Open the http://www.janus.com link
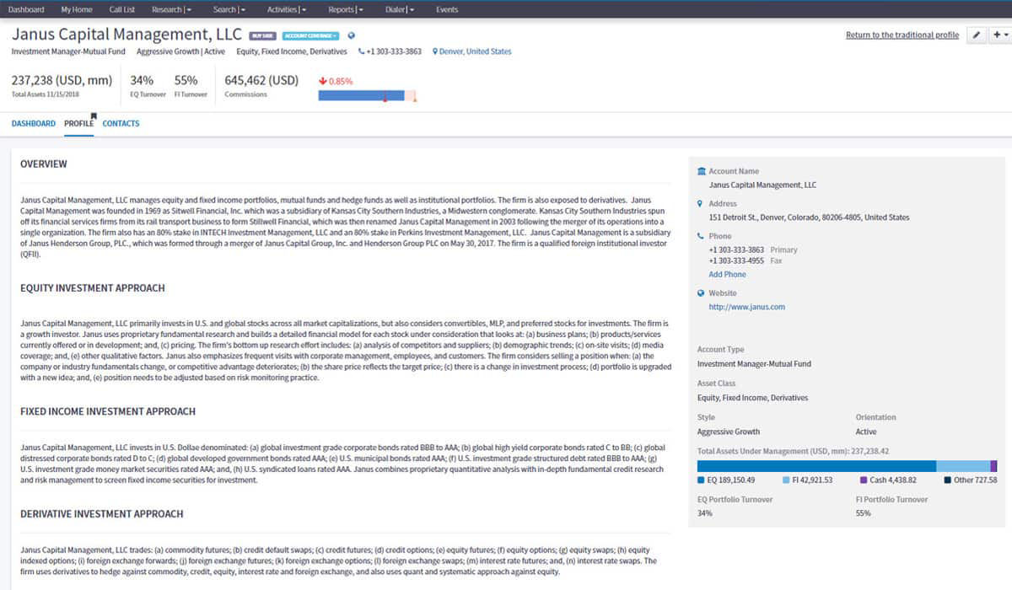Screen dimensions: 1012x590 pos(747,307)
